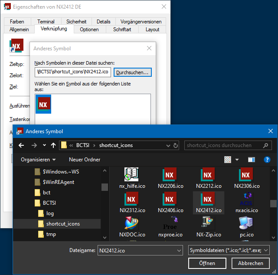Image resolution: width=278 pixels, height=275 pixels.
Task: Click the NX icon in the symbol list
Action: (43, 104)
